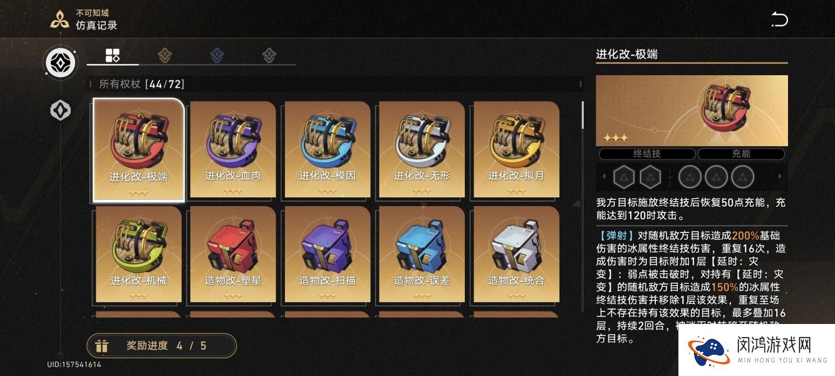Switch to the blue diamond filter tab
Screen dimensions: 835x376
[217, 55]
